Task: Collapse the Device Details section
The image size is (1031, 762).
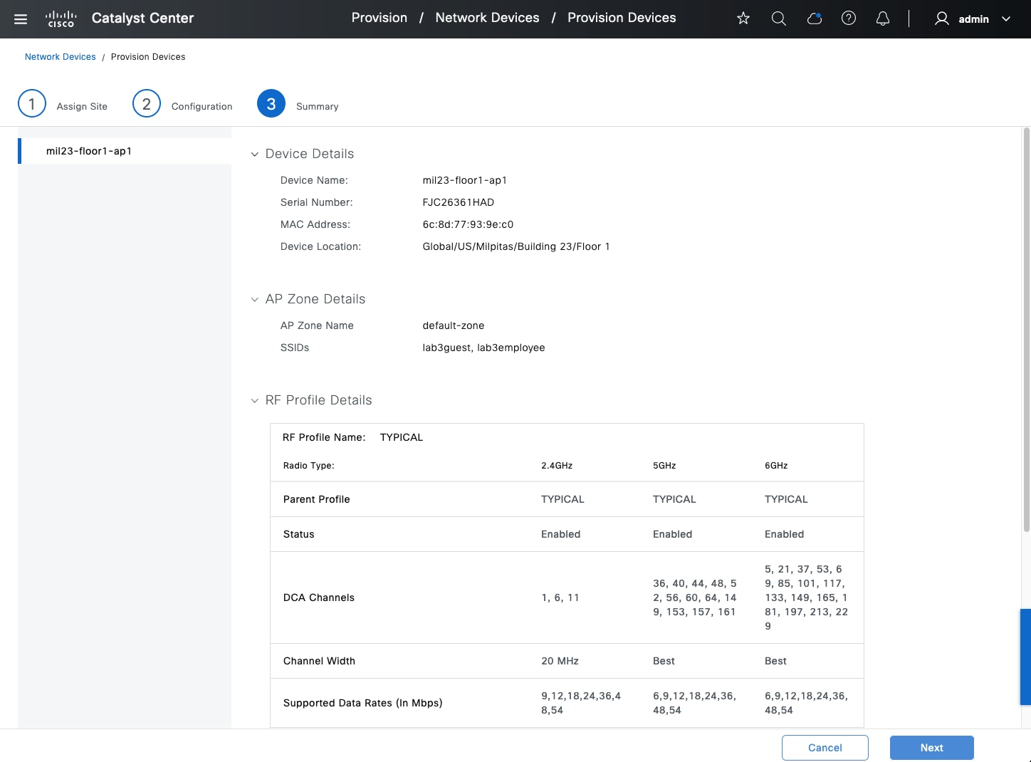Action: [255, 155]
